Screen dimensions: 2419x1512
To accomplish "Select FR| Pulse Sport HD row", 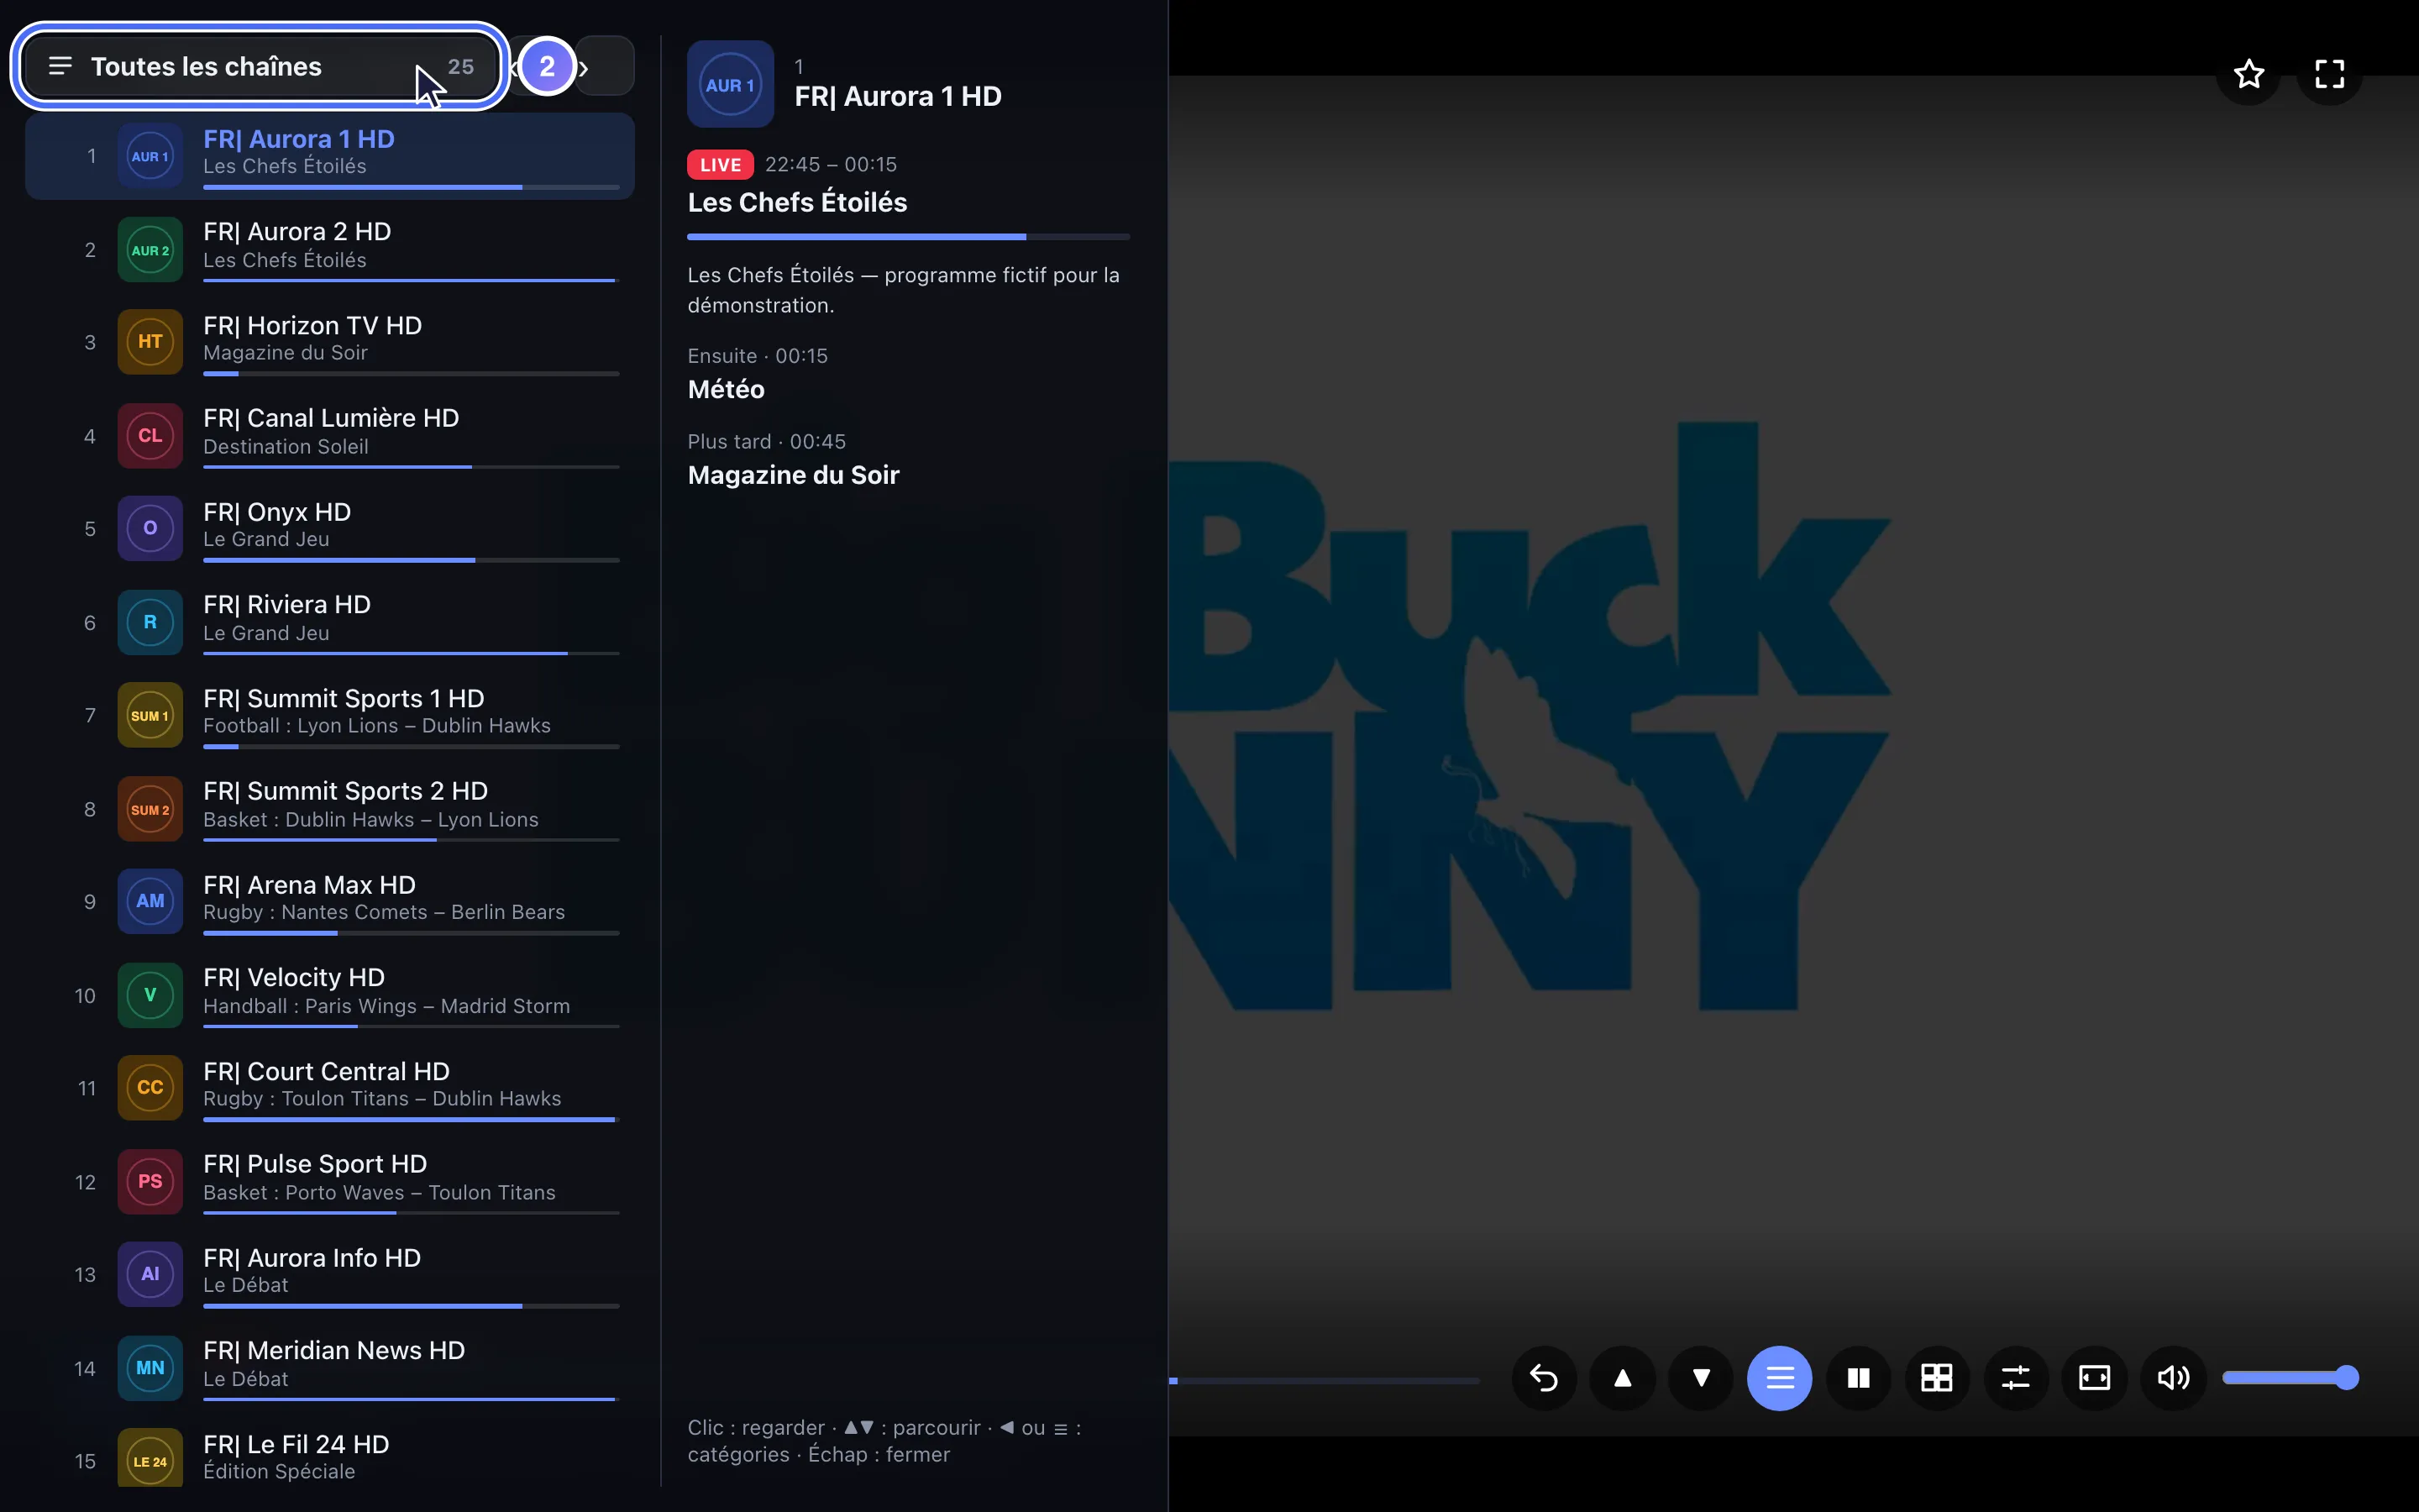I will pos(330,1182).
